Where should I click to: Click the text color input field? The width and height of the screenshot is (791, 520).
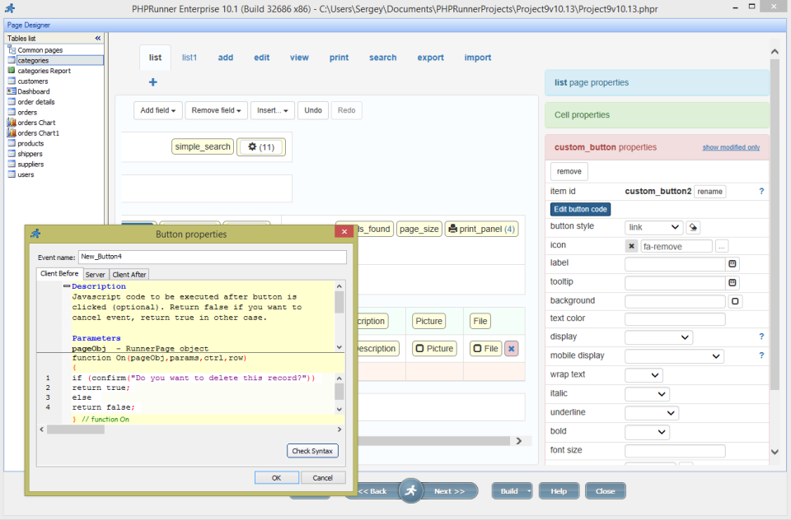(x=675, y=319)
